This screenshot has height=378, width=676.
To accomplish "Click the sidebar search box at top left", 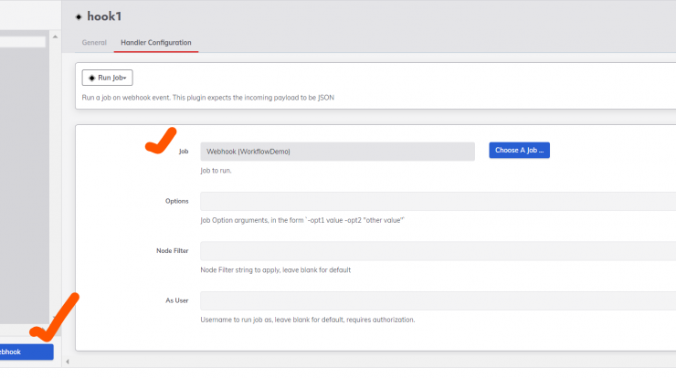I will [23, 42].
